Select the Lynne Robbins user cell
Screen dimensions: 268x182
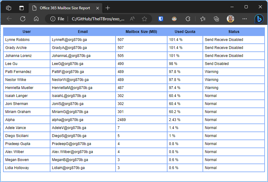[27, 40]
